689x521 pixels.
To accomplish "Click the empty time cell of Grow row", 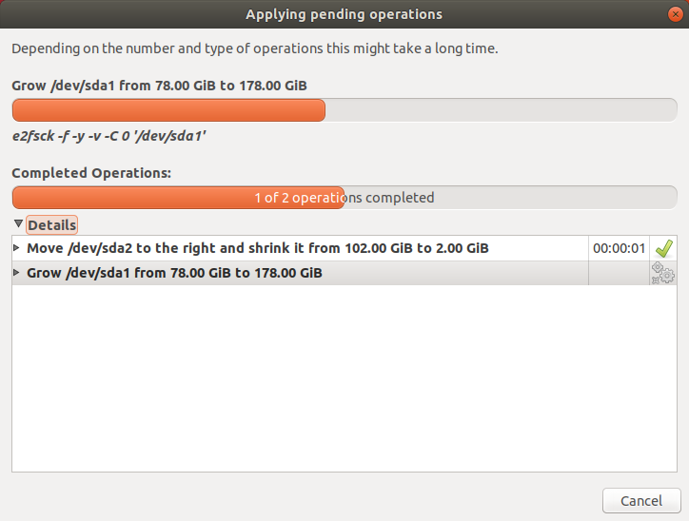I will 619,274.
